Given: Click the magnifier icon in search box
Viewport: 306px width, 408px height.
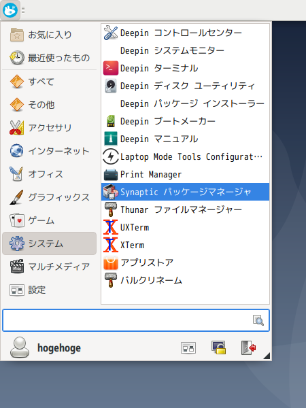Looking at the screenshot, I should pyautogui.click(x=258, y=320).
